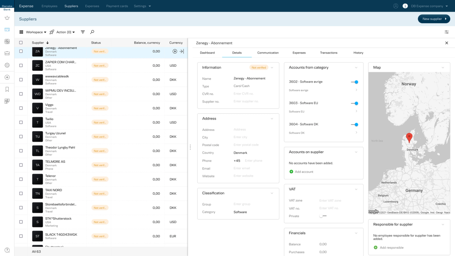Toggle the 3603 Software EU account switch
This screenshot has height=256, width=455.
[x=355, y=103]
